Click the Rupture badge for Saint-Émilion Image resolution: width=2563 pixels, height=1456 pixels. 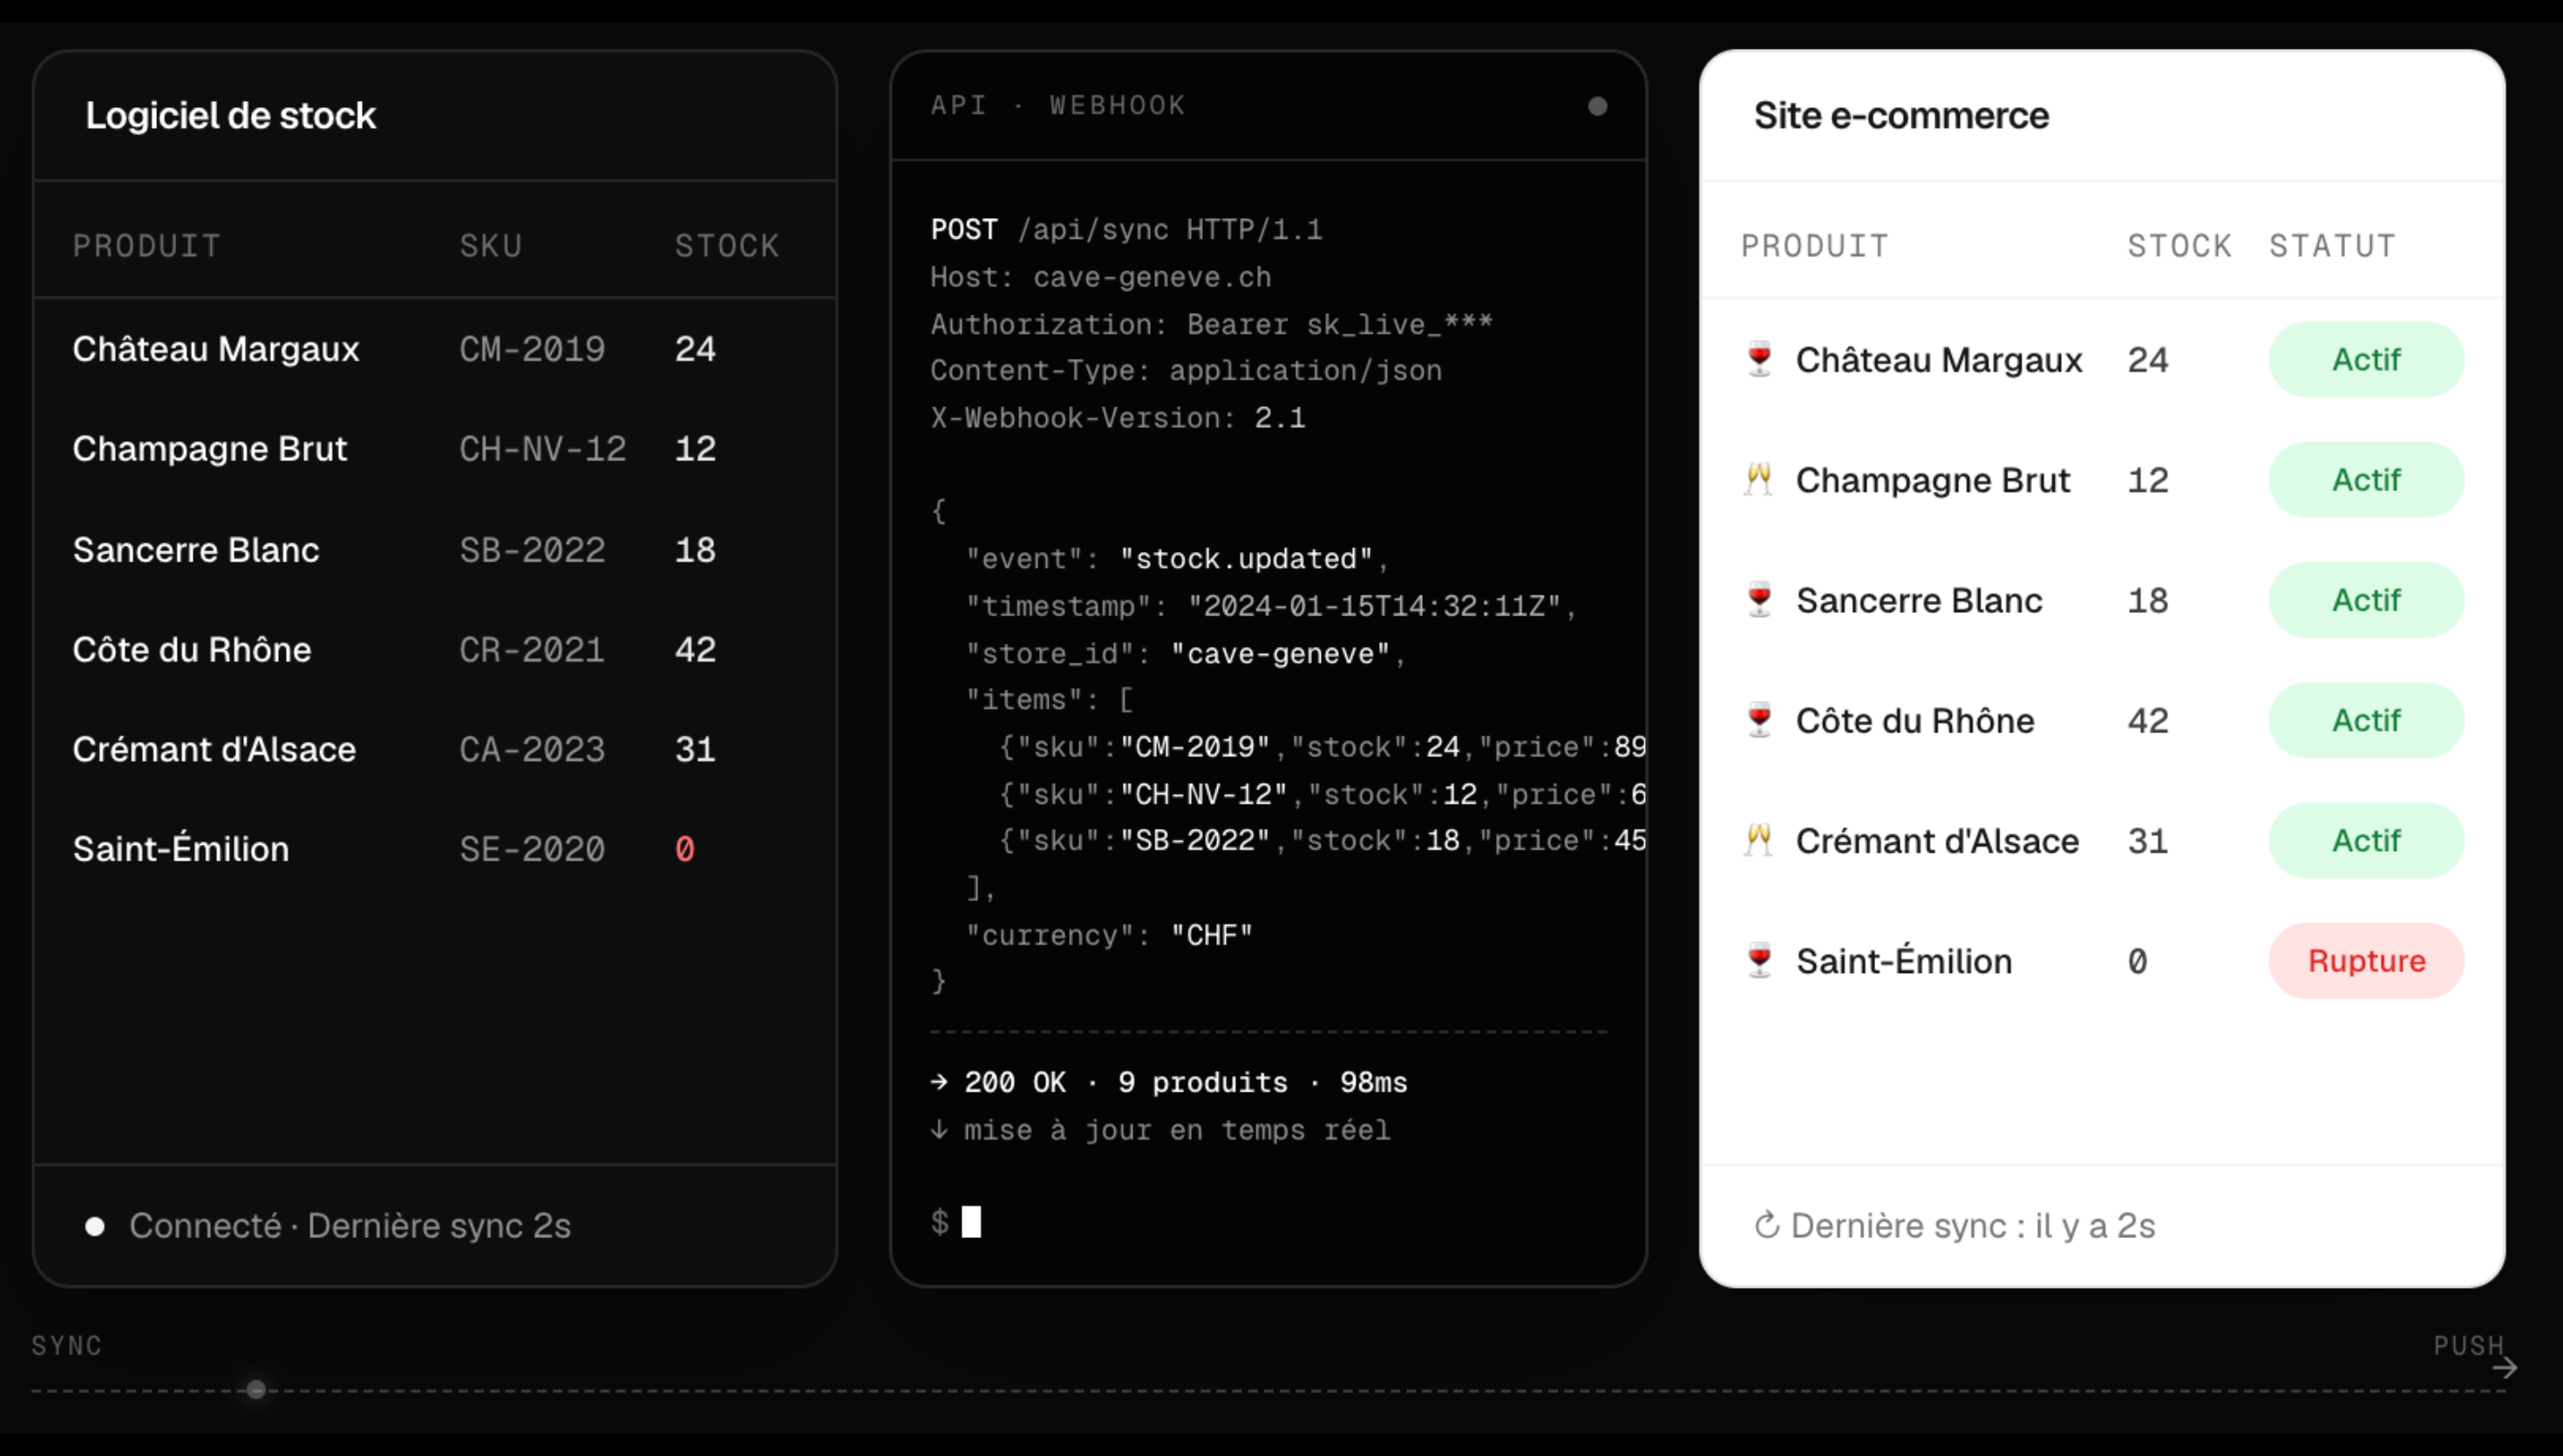pos(2366,960)
